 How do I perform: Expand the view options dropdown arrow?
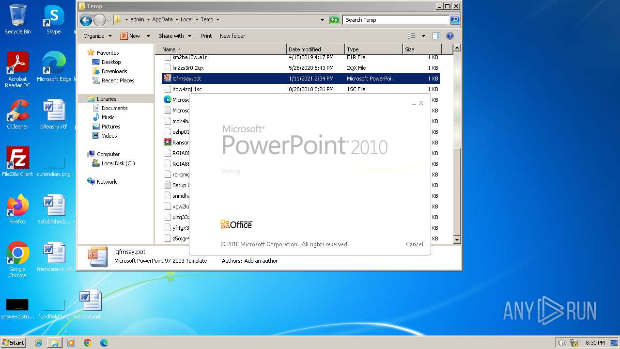(x=423, y=36)
